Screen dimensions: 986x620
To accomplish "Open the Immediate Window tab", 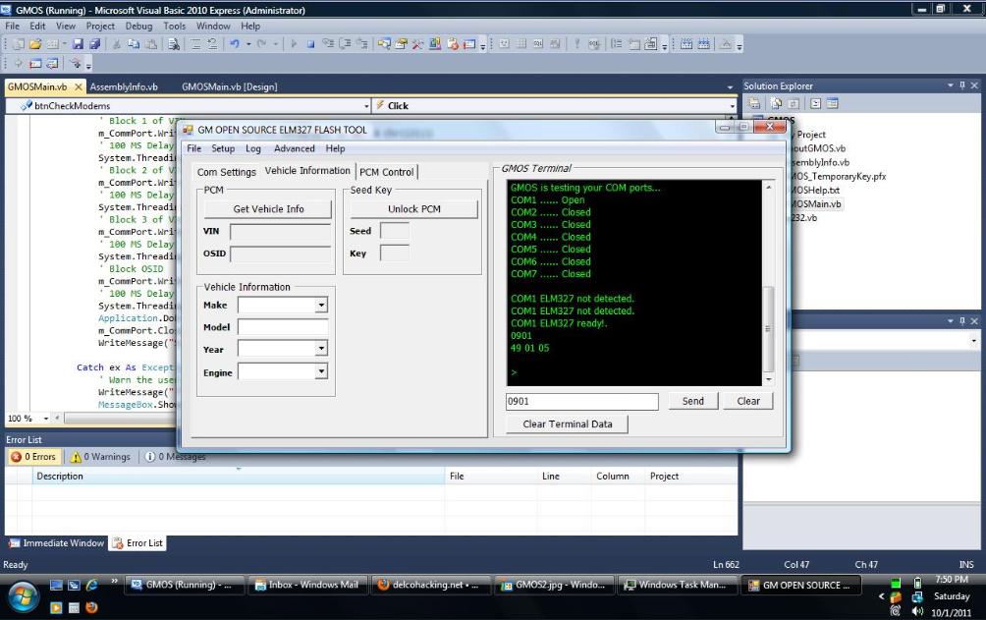I will (x=57, y=543).
